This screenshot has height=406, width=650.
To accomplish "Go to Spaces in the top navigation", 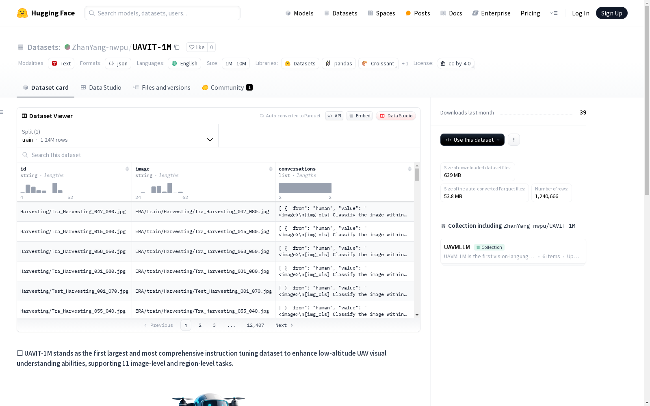I will [381, 13].
